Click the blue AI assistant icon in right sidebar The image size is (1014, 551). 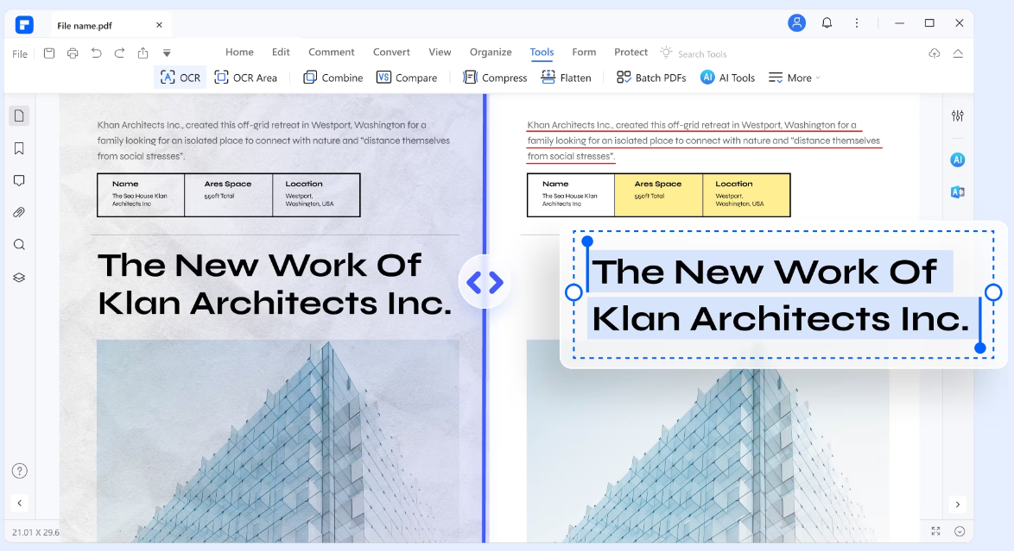[x=958, y=160]
